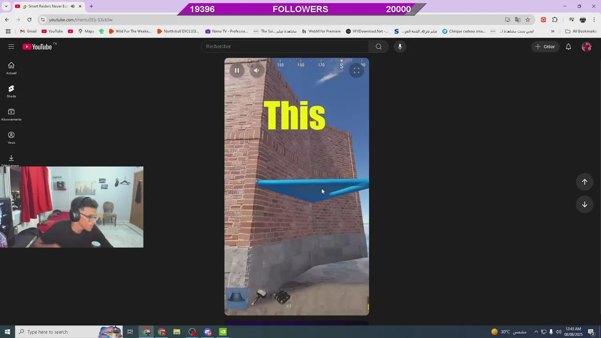Go back in Chrome

click(x=7, y=20)
